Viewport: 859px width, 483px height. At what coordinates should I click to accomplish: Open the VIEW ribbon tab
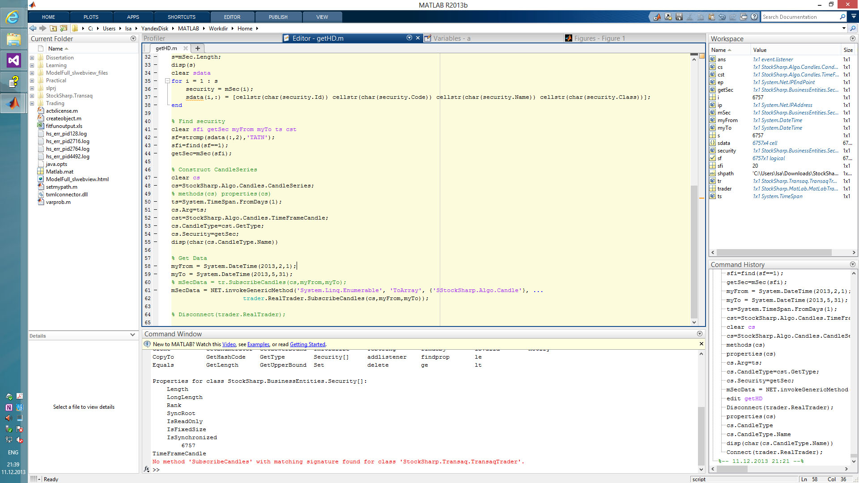click(322, 17)
